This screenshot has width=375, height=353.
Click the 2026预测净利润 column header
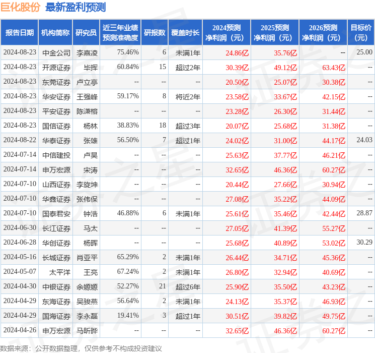[323, 33]
